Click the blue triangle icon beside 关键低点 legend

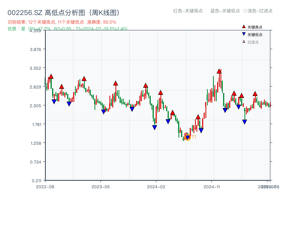pos(244,34)
